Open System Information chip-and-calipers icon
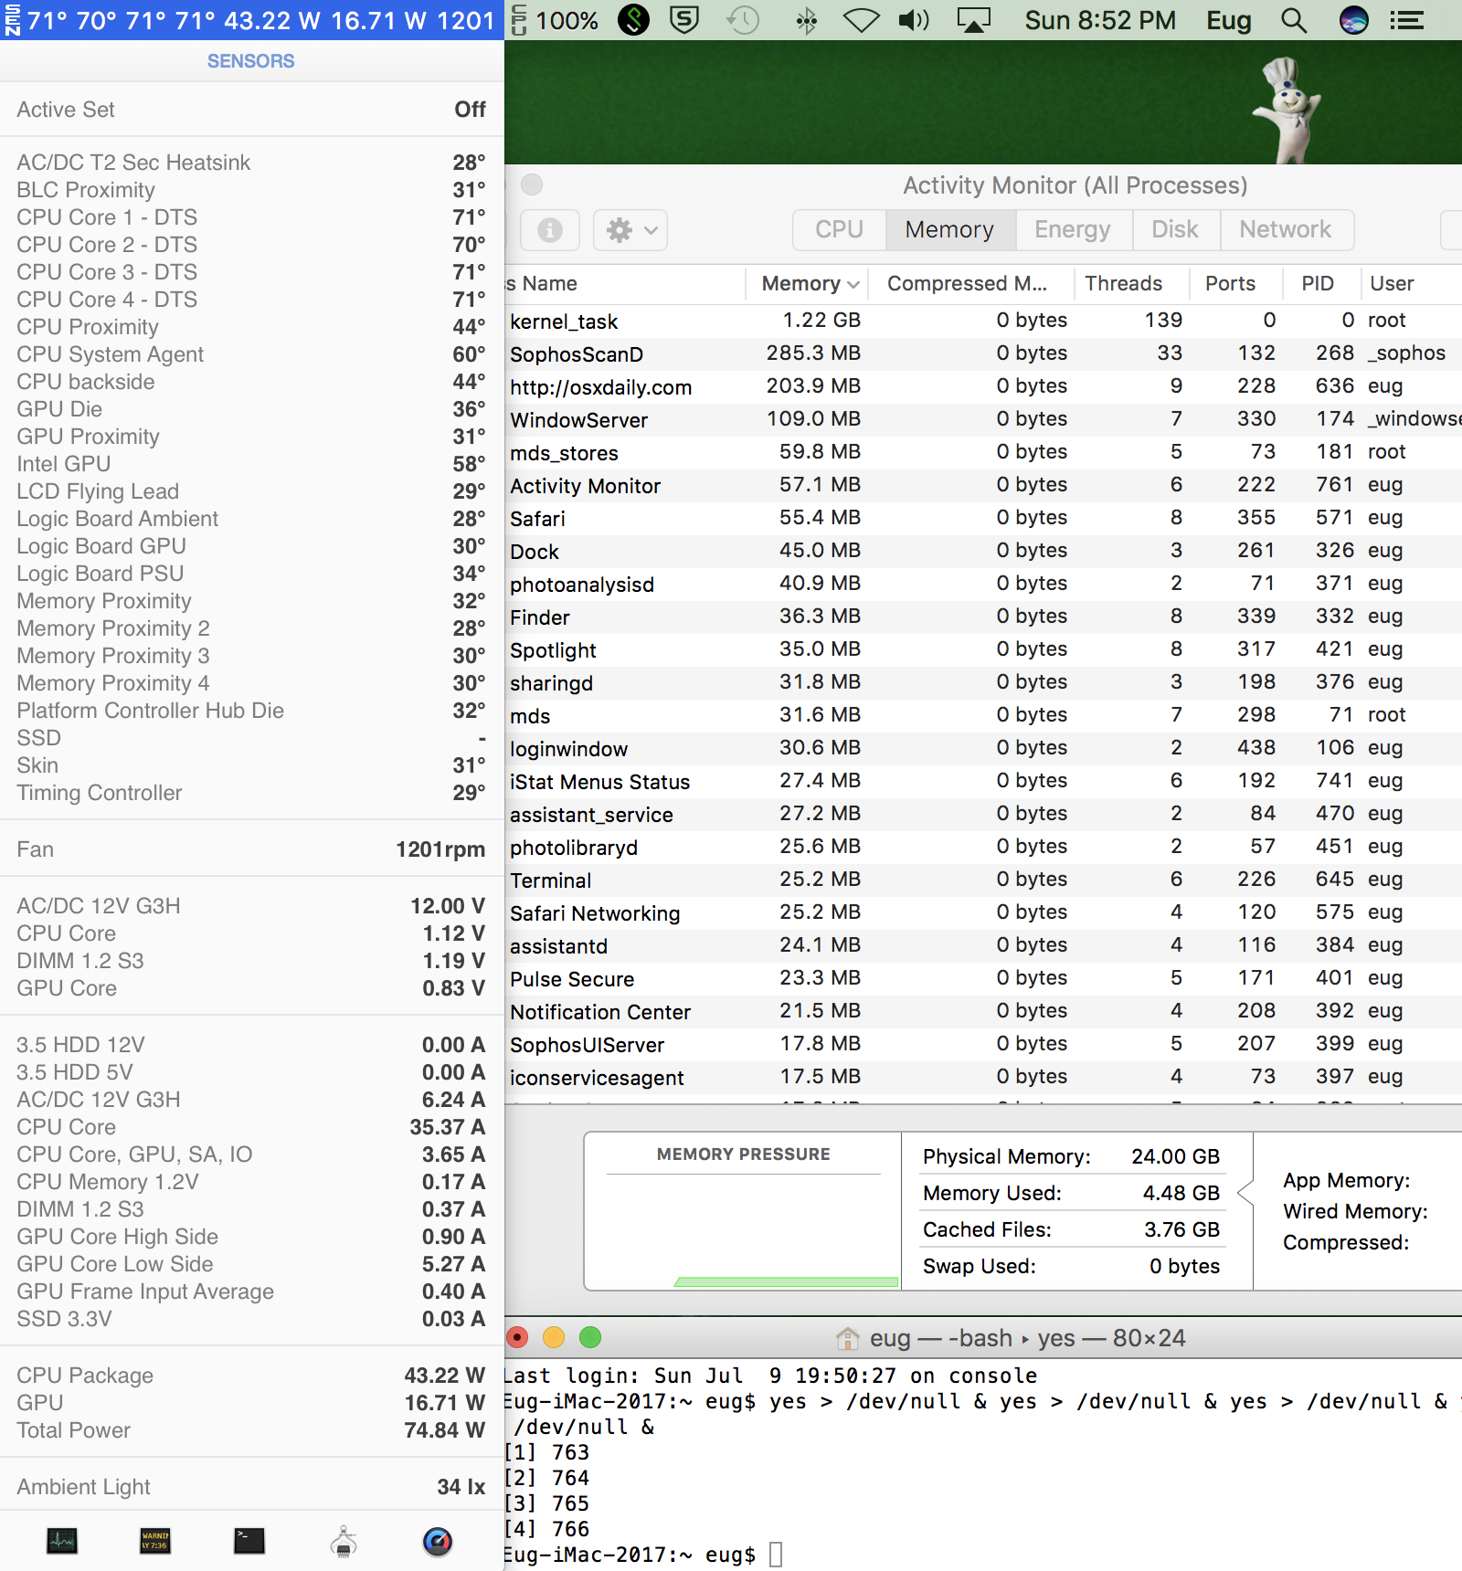This screenshot has height=1571, width=1462. click(344, 1542)
